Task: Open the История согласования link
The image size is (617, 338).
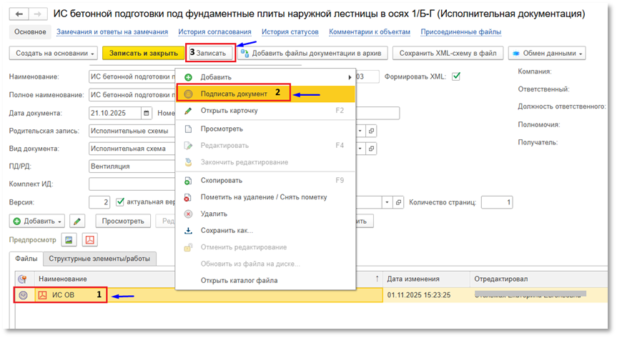Action: click(215, 31)
